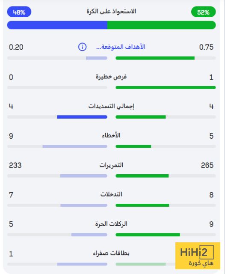The image size is (225, 274).
Task: Click the الاستحواذ على الكرة heading
Action: pyautogui.click(x=111, y=12)
